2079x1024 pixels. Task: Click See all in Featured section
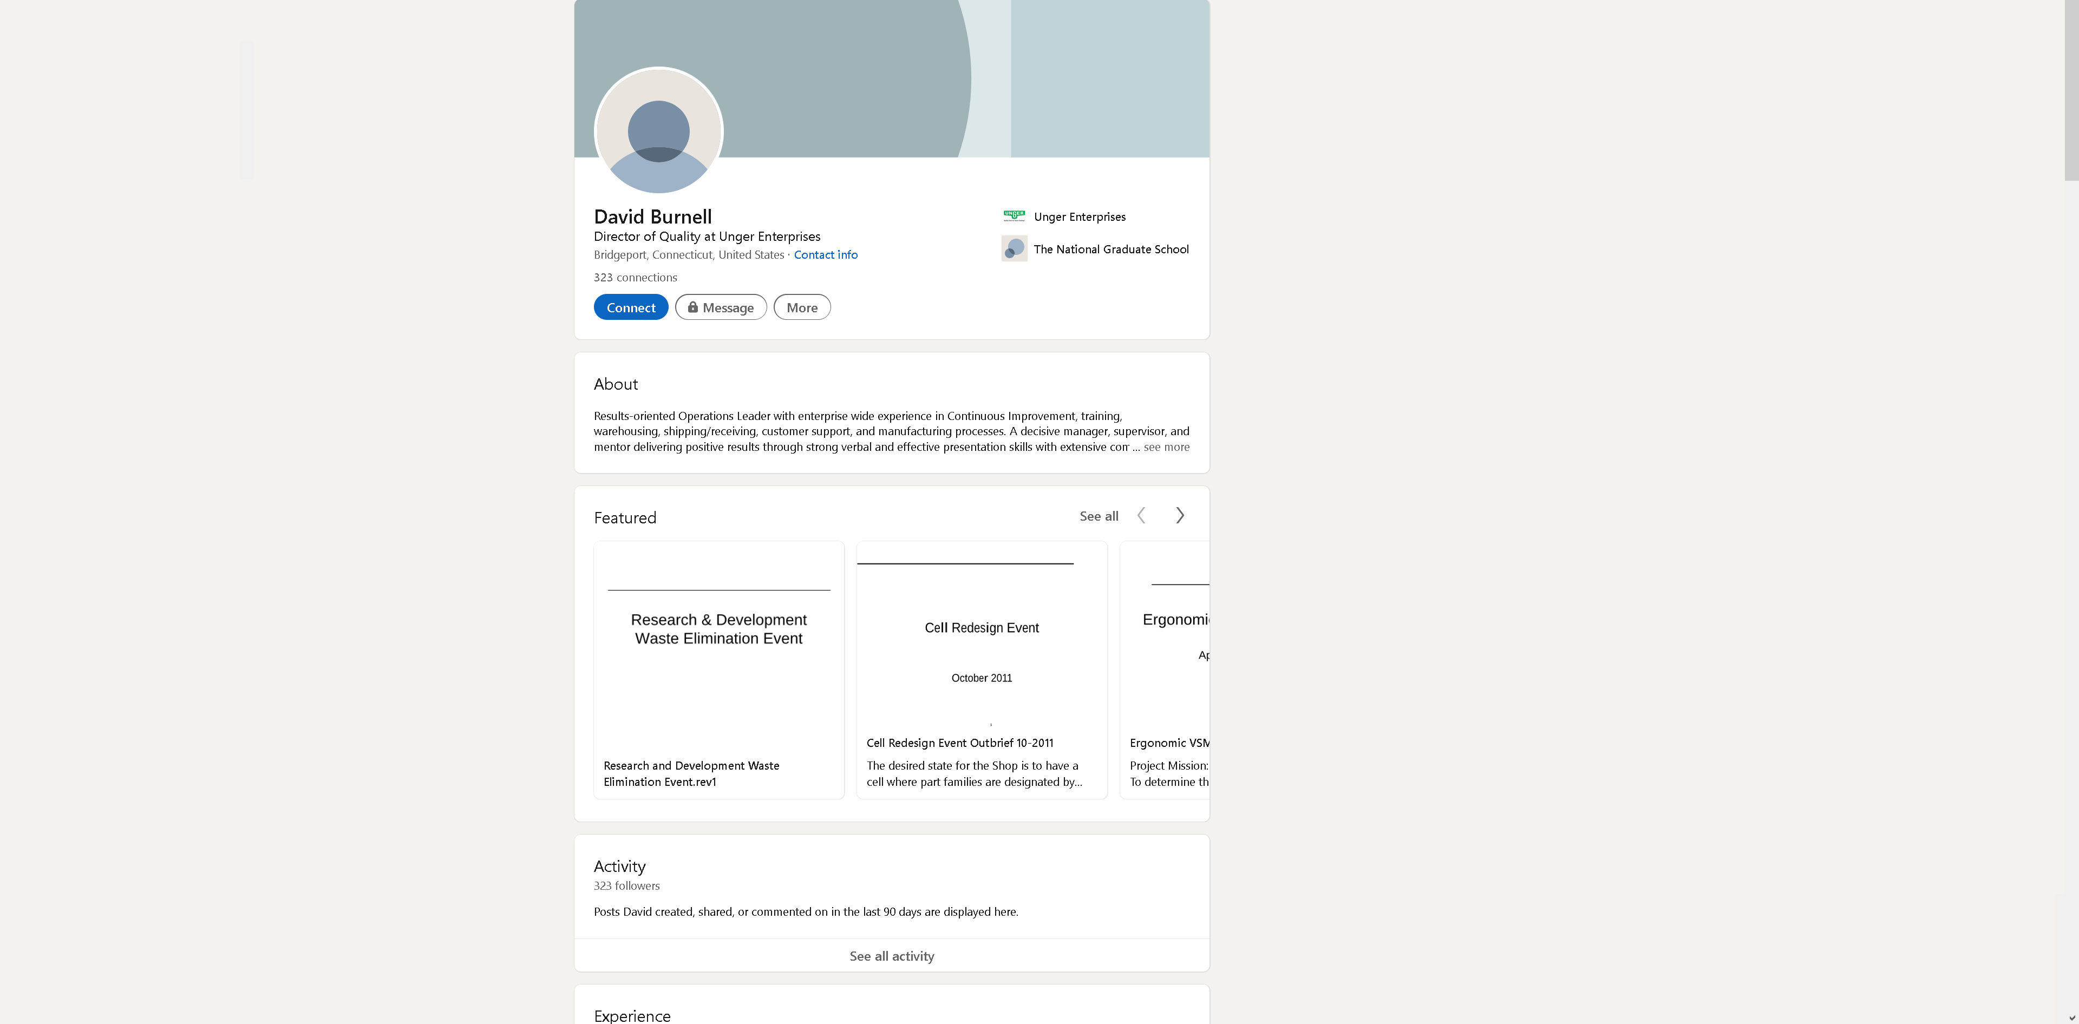coord(1099,516)
